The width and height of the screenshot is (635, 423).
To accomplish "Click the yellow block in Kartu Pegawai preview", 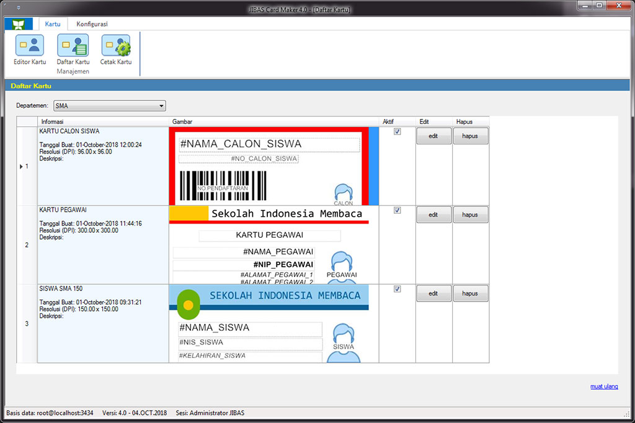I will point(188,213).
